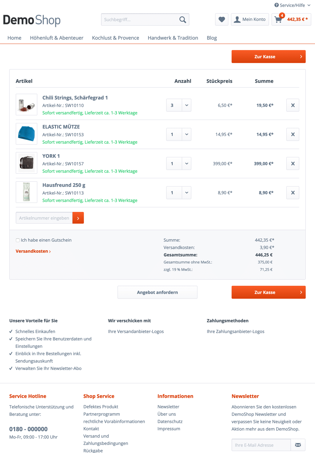The height and width of the screenshot is (453, 315).
Task: Tick the 'Ich habe einen Gutschein' checkbox
Action: pyautogui.click(x=18, y=240)
